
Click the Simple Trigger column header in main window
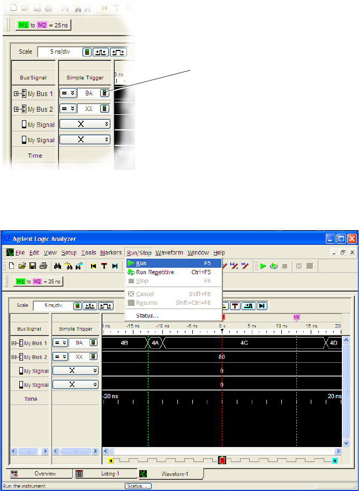coord(76,329)
